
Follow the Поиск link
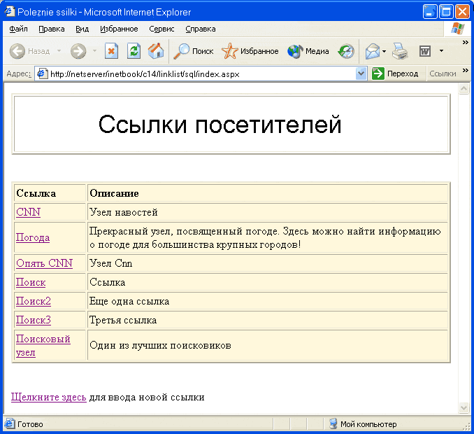(x=31, y=282)
